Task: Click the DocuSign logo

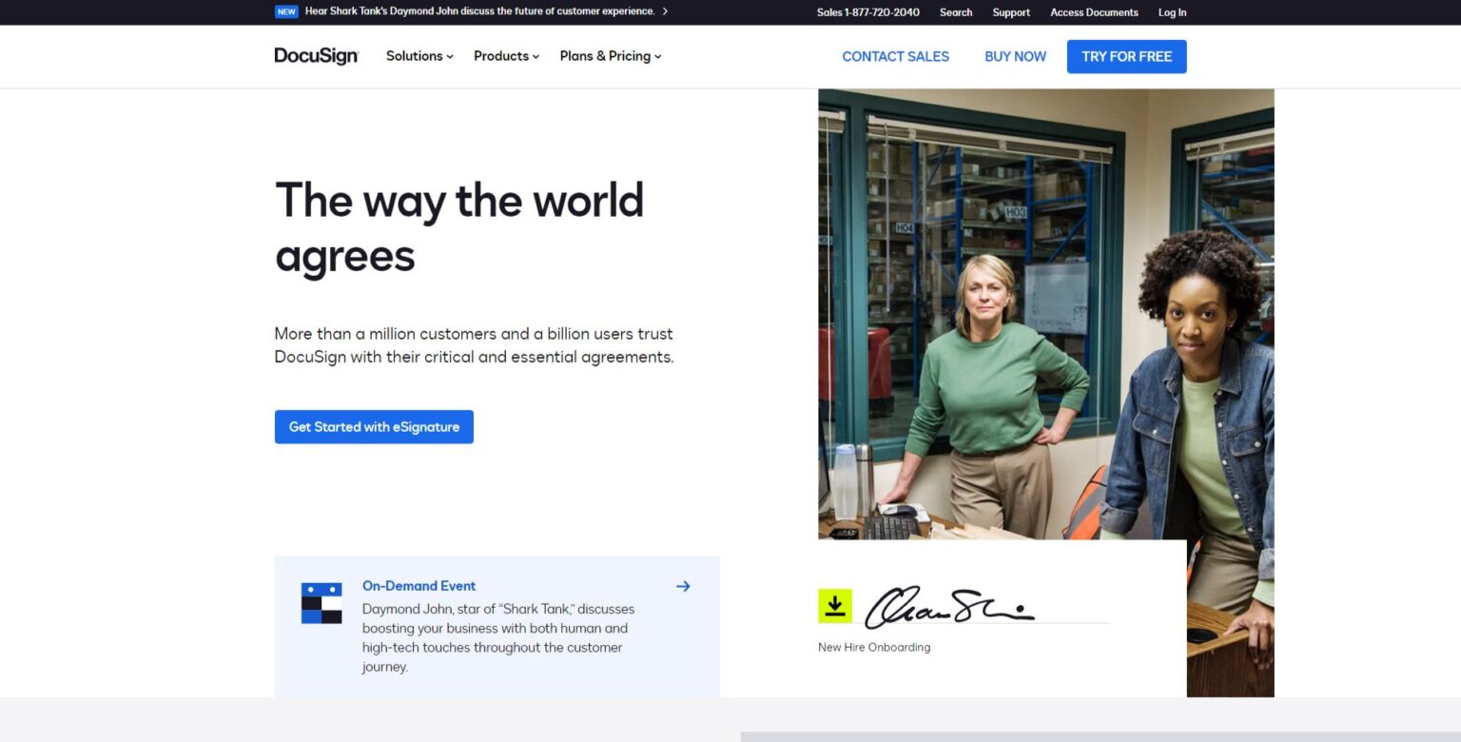Action: [316, 56]
